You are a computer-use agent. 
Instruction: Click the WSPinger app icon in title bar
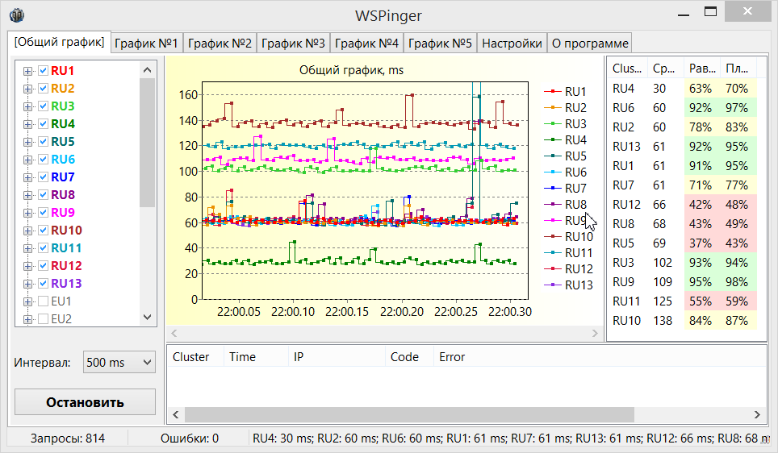click(x=16, y=16)
